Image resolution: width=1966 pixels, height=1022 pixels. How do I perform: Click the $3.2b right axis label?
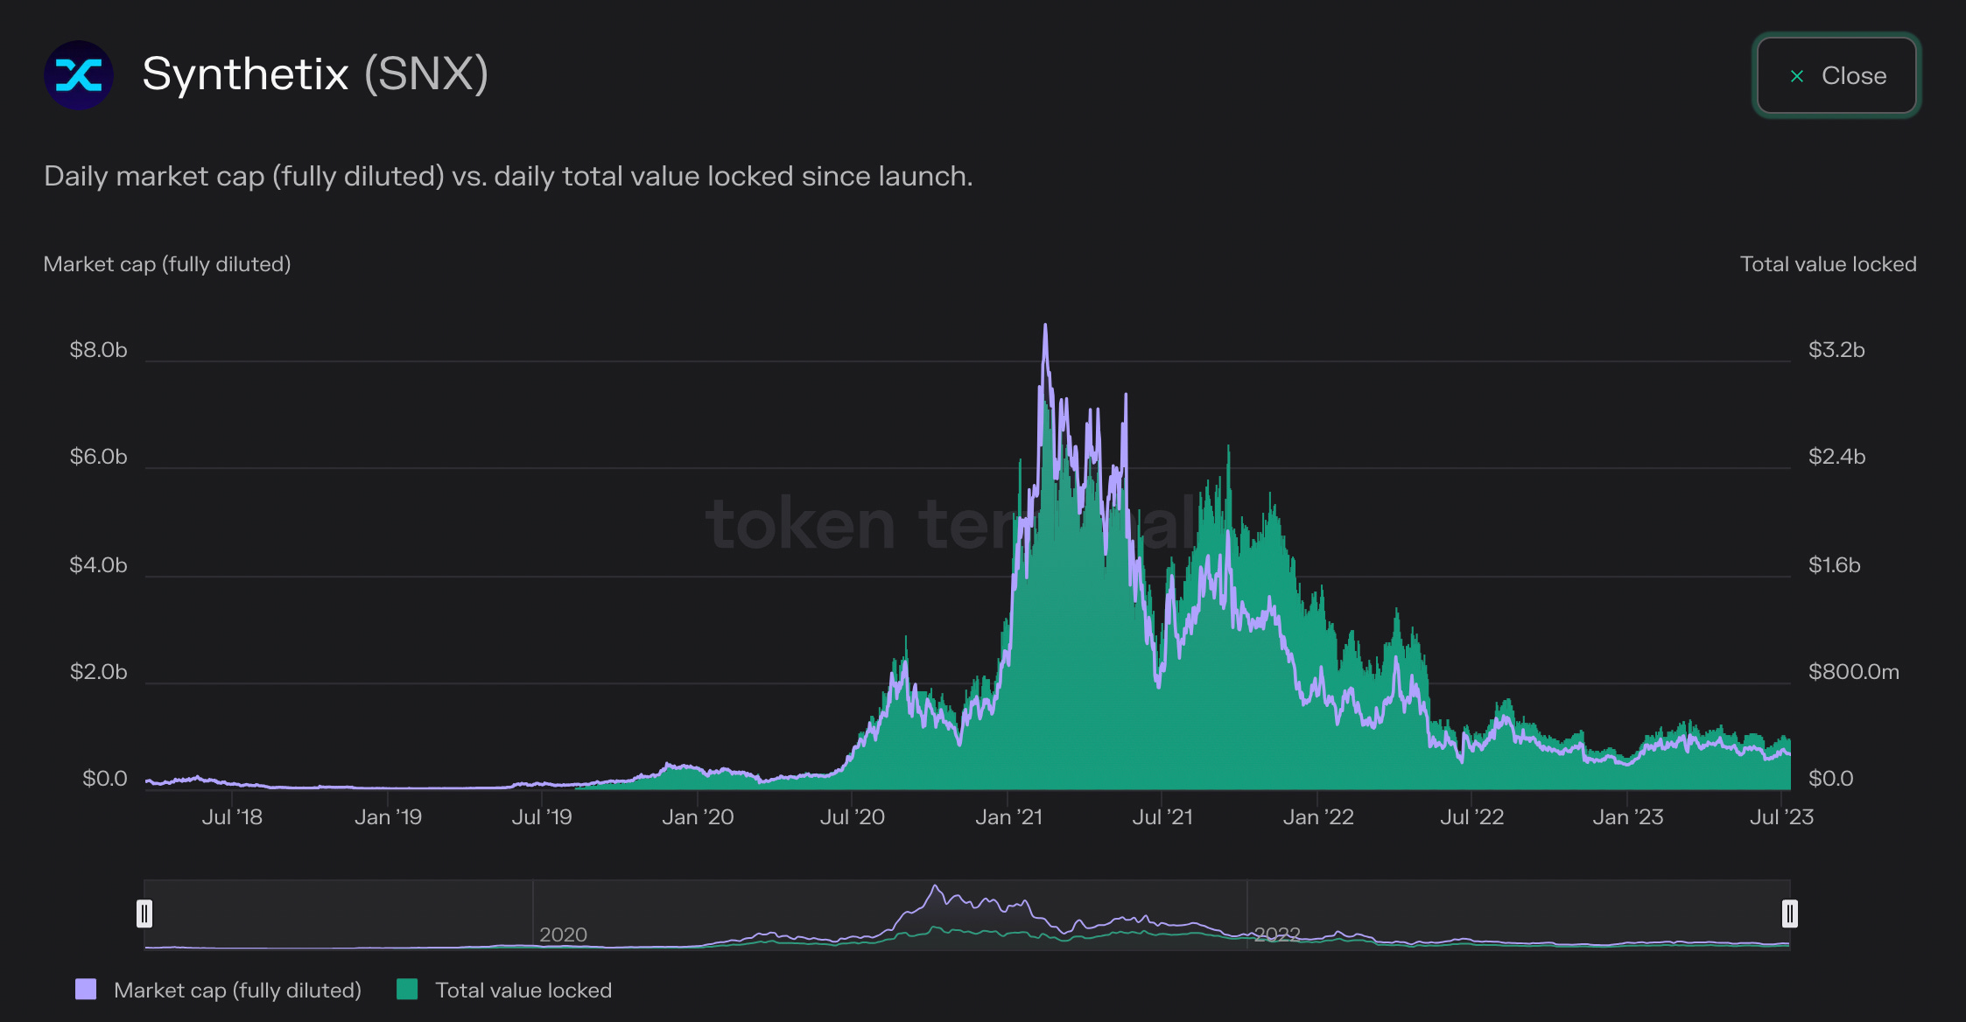click(x=1836, y=350)
